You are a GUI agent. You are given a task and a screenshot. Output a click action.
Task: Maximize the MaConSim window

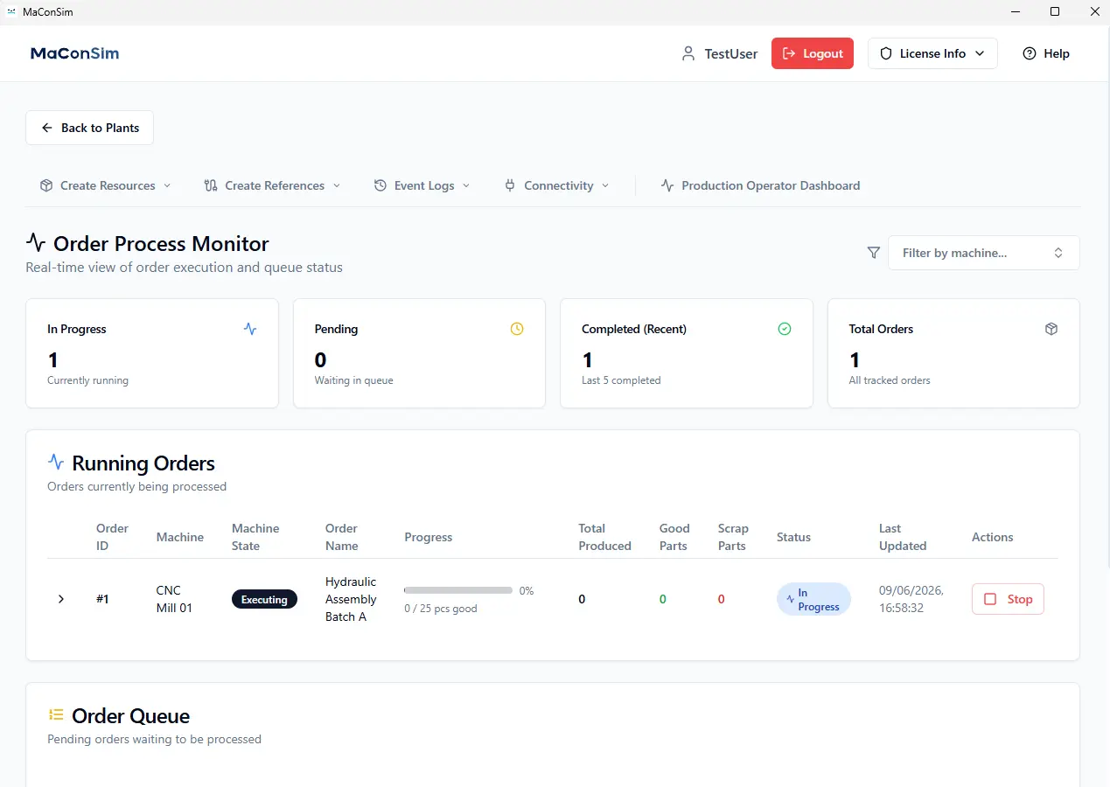(1055, 11)
